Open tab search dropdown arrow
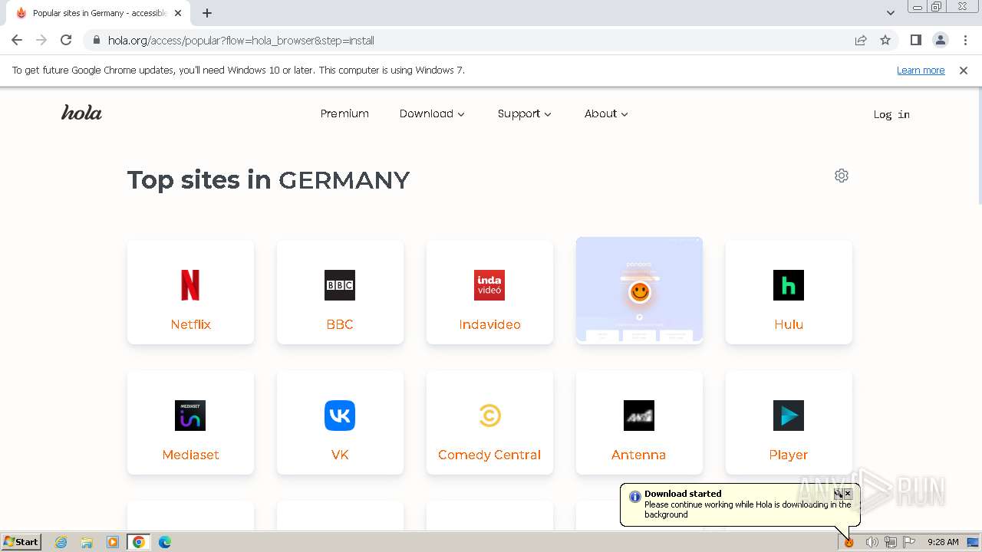Viewport: 982px width, 552px height. 890,13
